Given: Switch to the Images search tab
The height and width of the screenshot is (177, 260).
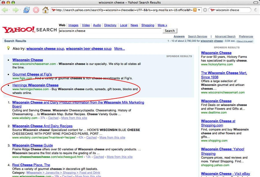Looking at the screenshot, I should tap(73, 25).
